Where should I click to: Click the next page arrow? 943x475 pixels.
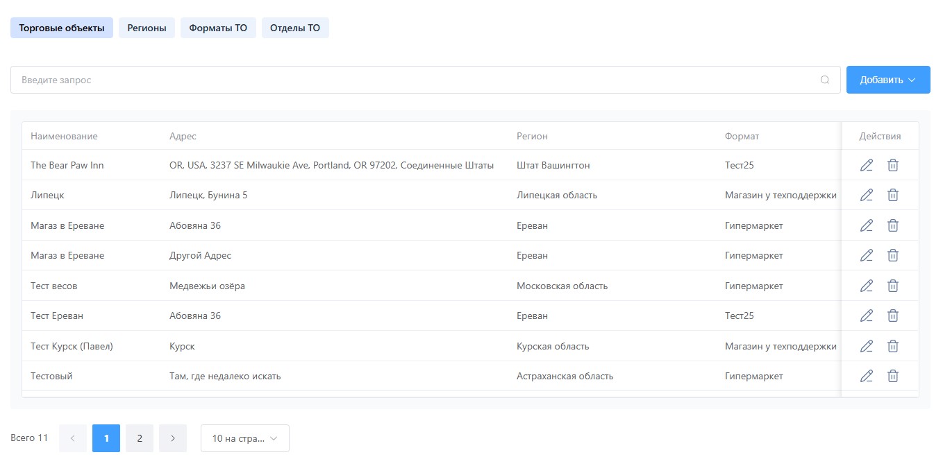point(173,438)
